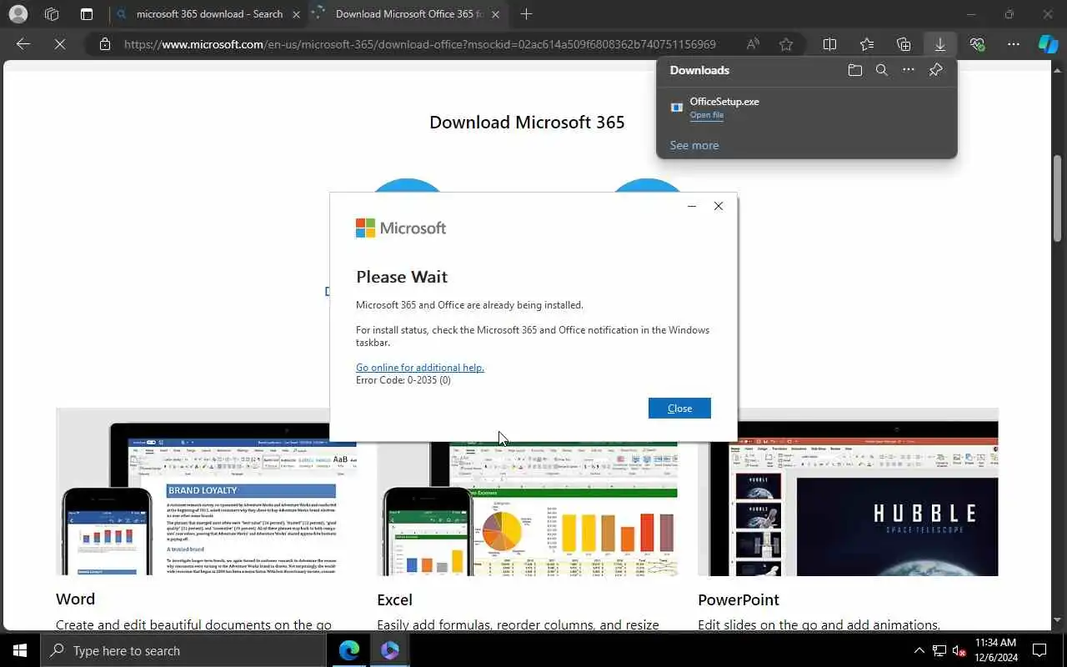Open downloads folder from Downloads panel
The image size is (1067, 667).
point(854,70)
